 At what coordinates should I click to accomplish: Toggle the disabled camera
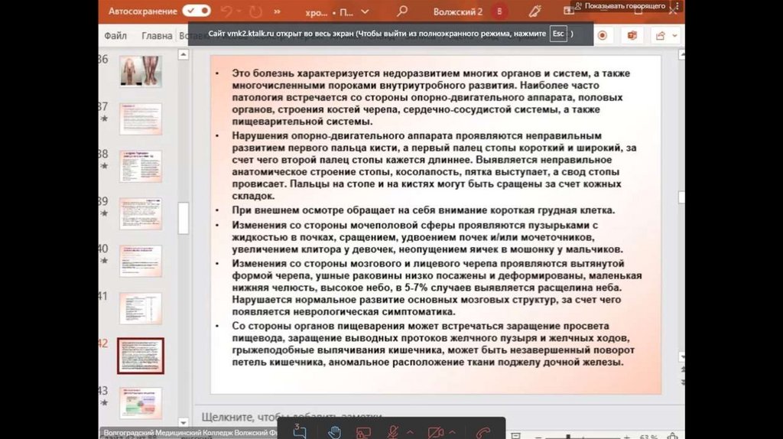(436, 432)
